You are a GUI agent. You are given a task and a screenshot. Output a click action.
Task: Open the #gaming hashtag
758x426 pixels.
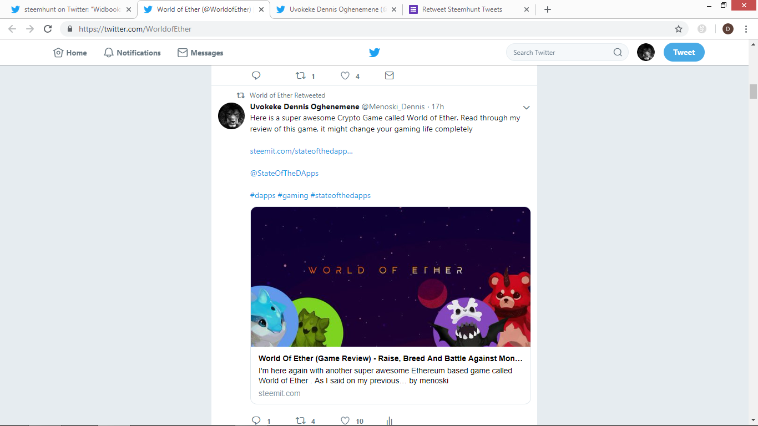(293, 195)
